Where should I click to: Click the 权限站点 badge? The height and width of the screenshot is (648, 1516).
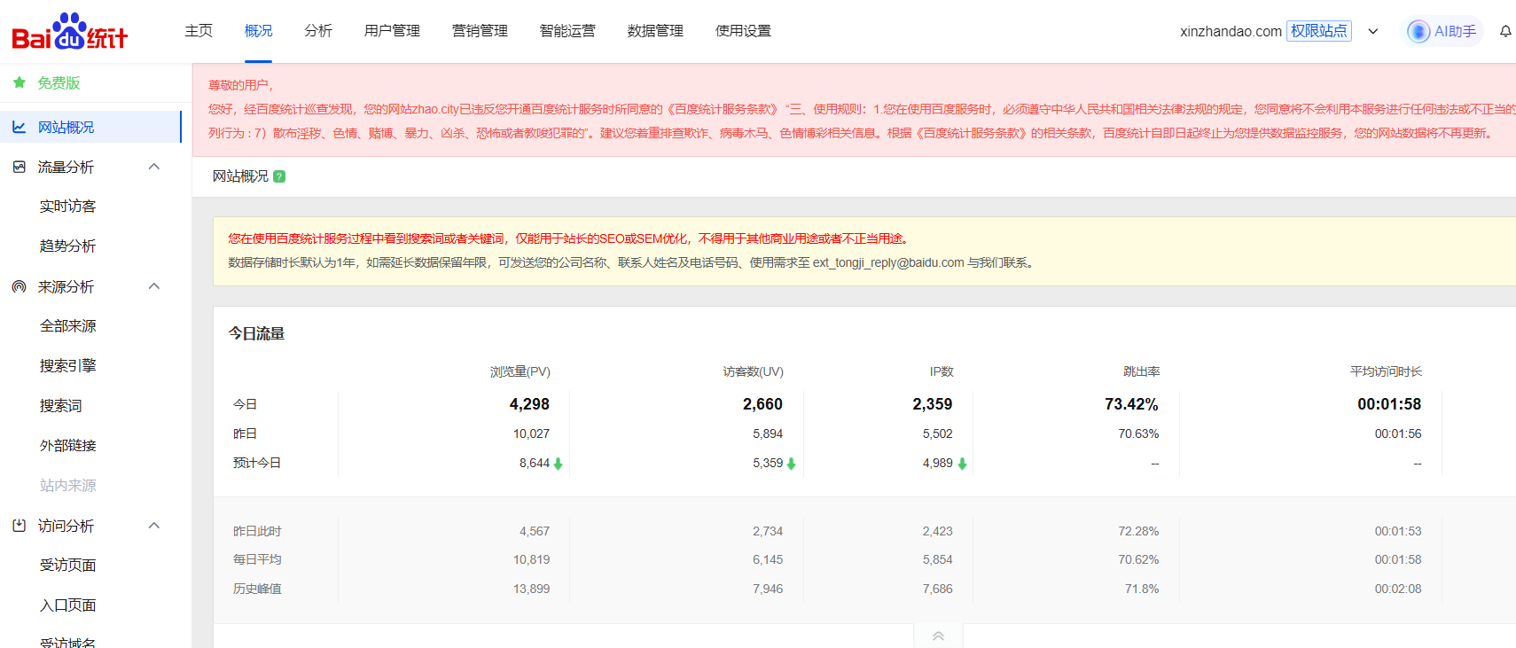coord(1318,31)
